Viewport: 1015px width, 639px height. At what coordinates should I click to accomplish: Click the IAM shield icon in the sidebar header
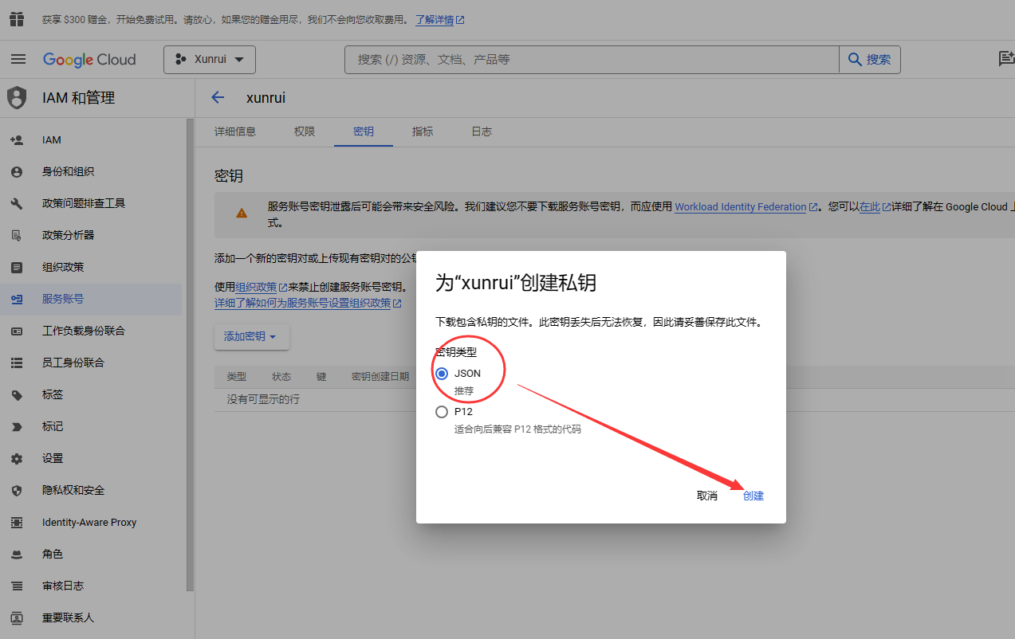tap(17, 98)
